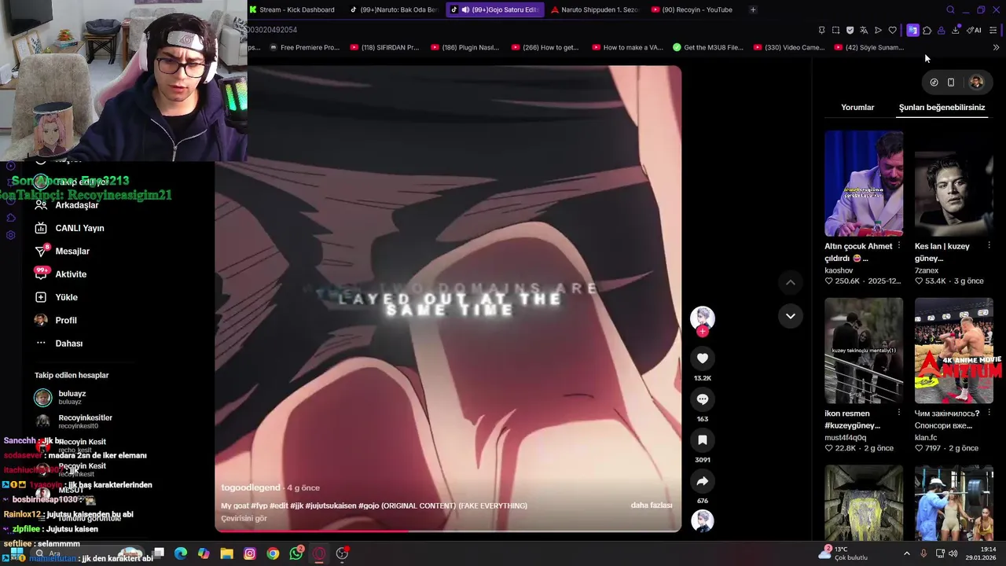
Task: Open options menu for Altın çocuk Ahmet
Action: pyautogui.click(x=899, y=246)
